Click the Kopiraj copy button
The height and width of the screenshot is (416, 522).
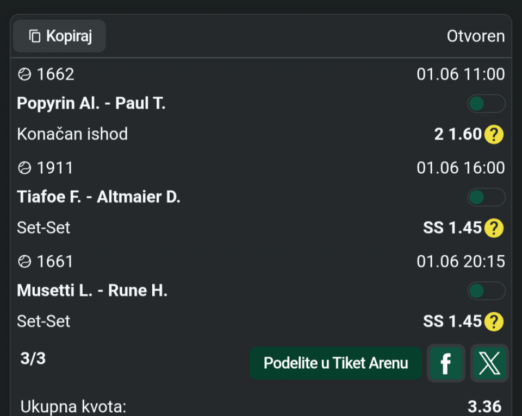pos(59,36)
